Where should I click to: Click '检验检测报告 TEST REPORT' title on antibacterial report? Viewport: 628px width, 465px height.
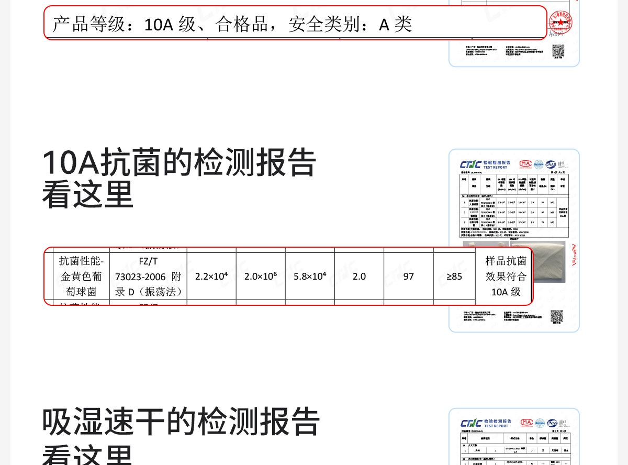pyautogui.click(x=497, y=164)
